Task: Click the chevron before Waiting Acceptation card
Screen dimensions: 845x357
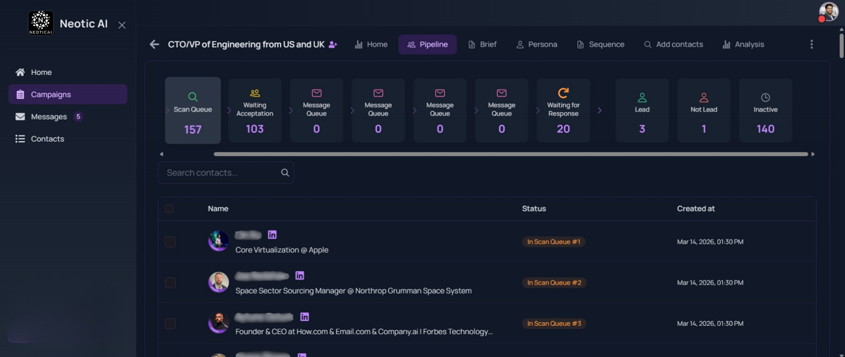Action: [228, 111]
